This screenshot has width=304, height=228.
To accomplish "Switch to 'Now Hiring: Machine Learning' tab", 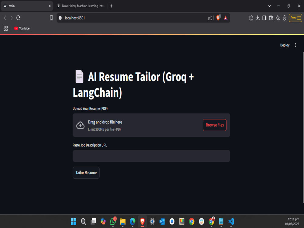I will click(x=81, y=6).
